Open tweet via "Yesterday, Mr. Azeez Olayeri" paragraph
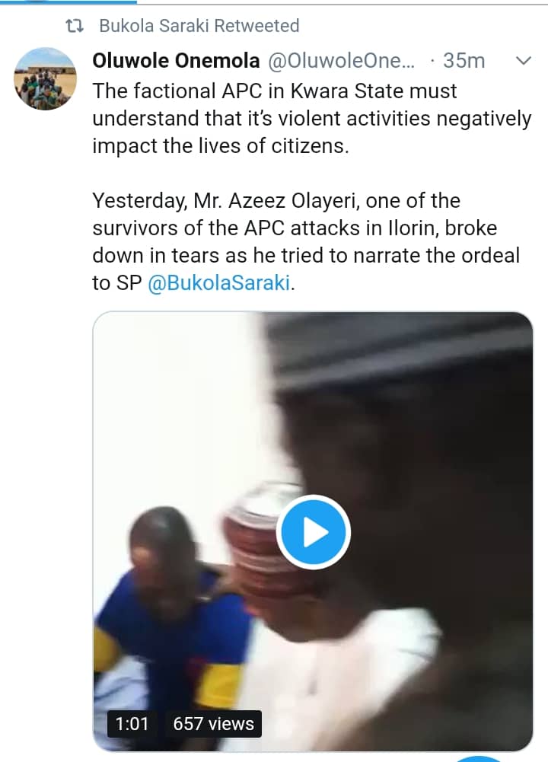Image resolution: width=548 pixels, height=762 pixels. pos(304,242)
